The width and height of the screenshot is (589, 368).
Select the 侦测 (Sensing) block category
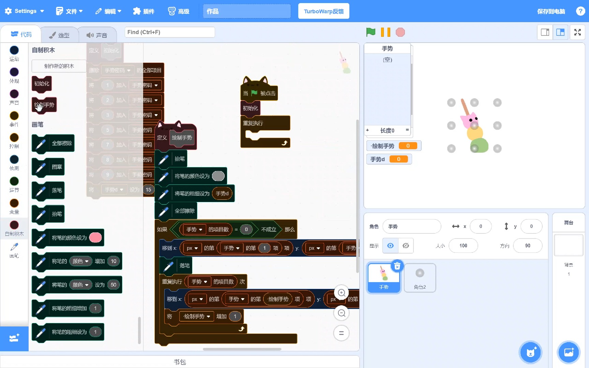(14, 163)
